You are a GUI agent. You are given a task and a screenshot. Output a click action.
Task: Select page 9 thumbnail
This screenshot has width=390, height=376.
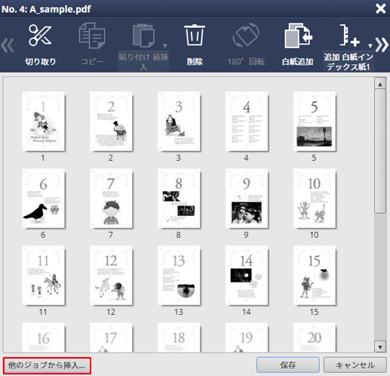tap(247, 199)
